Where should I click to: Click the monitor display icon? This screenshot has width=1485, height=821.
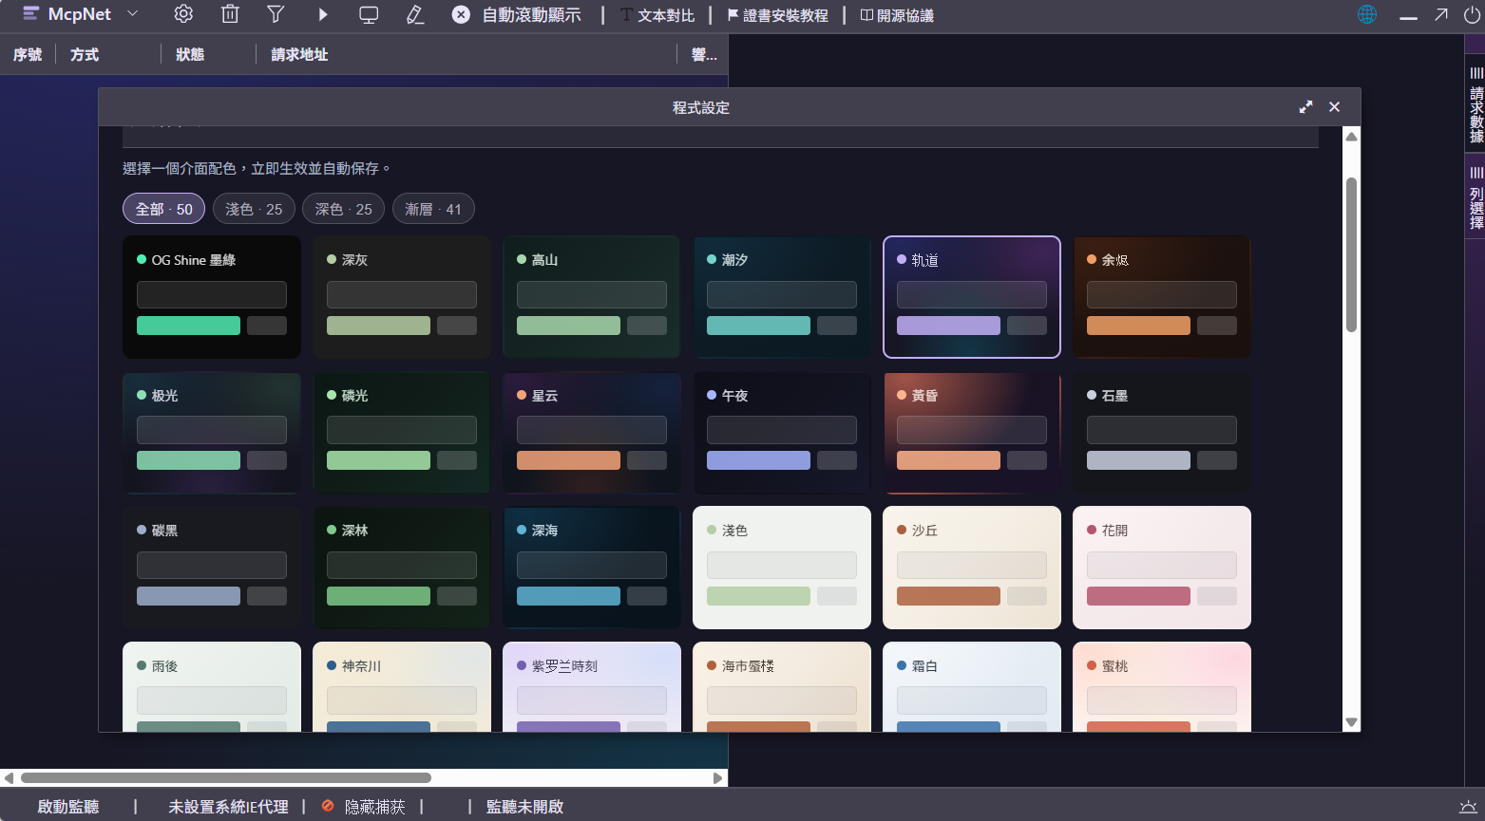pyautogui.click(x=369, y=14)
